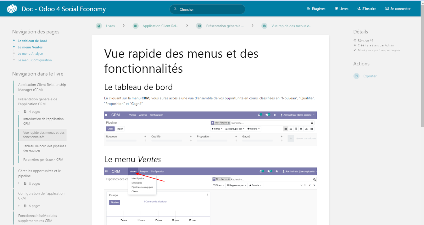The height and width of the screenshot is (225, 424).
Task: Open Gérer les opportunités et le pipeline
Action: tap(39, 174)
